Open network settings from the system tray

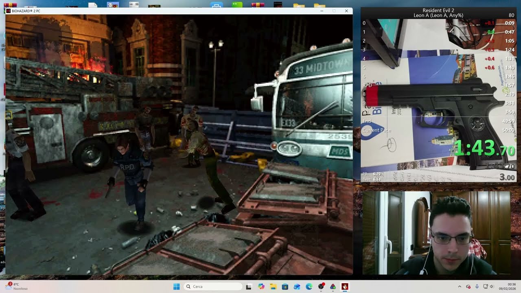coord(485,286)
